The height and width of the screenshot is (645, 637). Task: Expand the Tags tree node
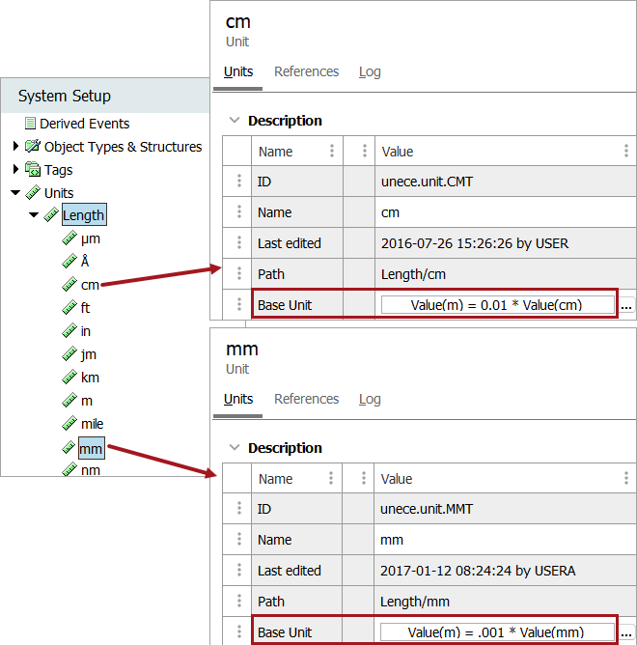click(15, 169)
